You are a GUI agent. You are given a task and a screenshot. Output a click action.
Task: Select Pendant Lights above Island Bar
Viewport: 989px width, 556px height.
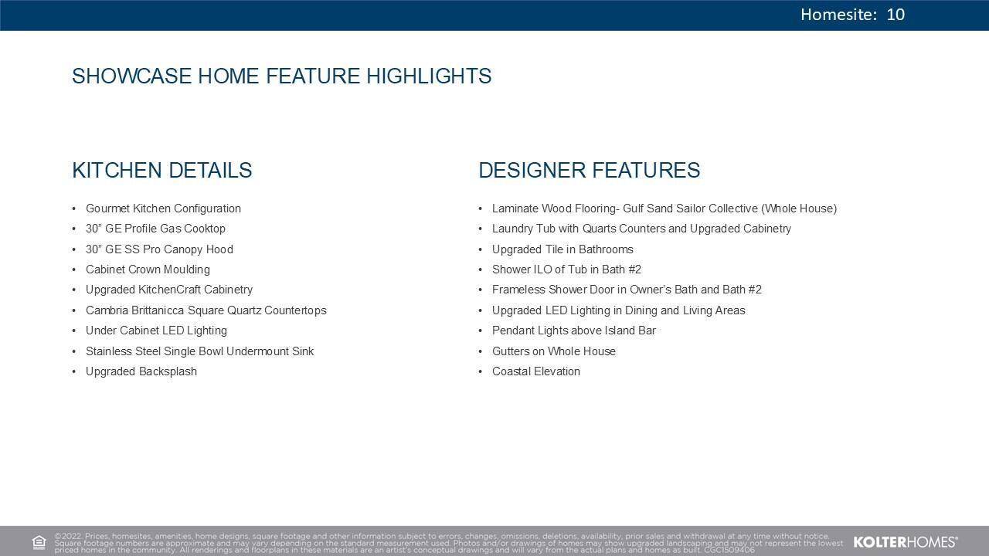pos(573,331)
